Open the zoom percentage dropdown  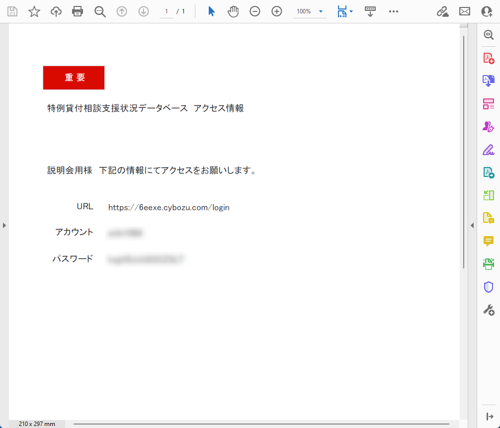(321, 11)
